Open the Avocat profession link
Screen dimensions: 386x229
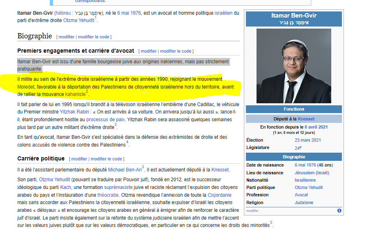click(301, 195)
